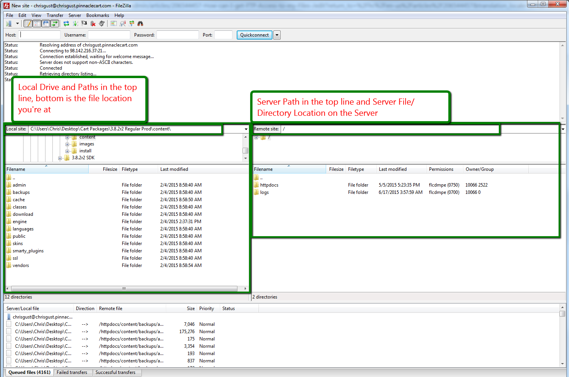
Task: Select the smarty_plugins folder name
Action: tap(28, 251)
